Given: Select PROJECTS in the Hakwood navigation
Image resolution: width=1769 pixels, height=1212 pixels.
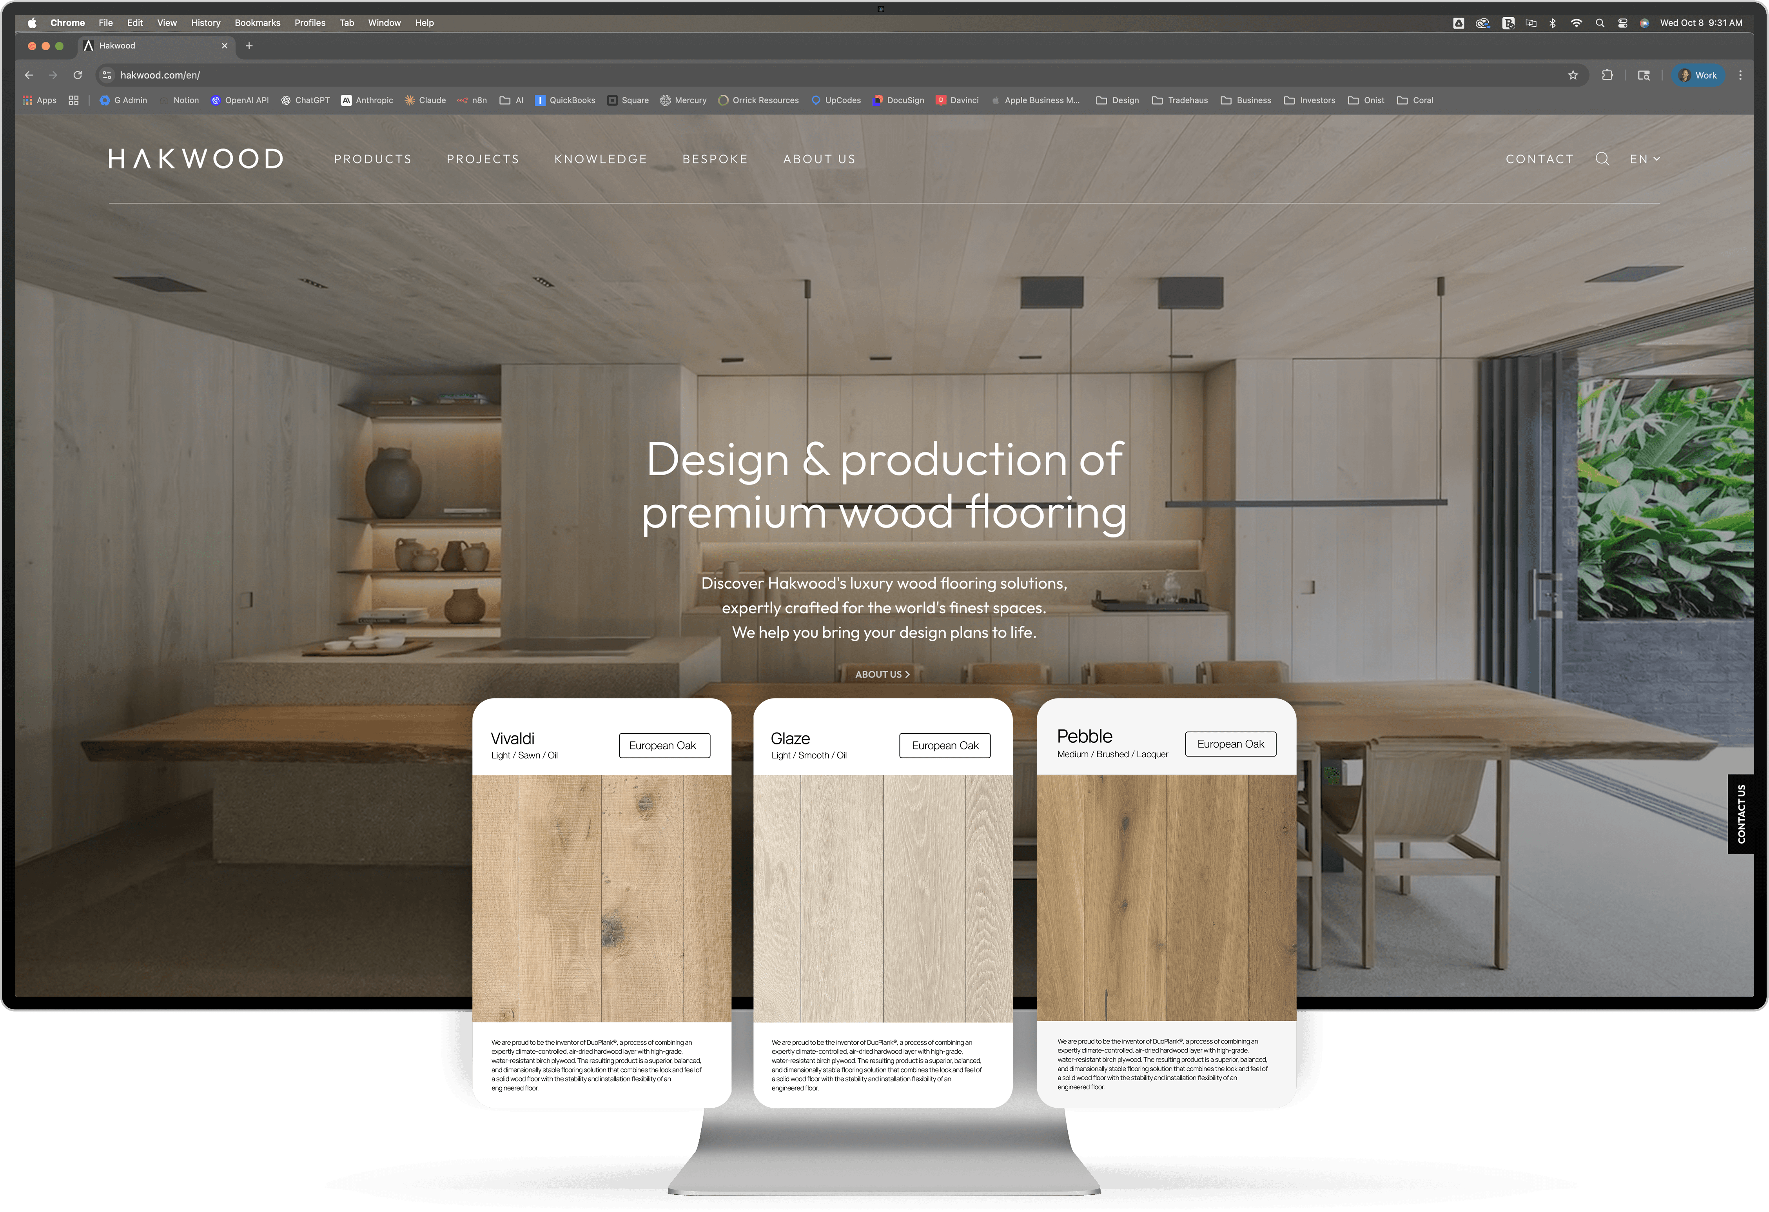Looking at the screenshot, I should coord(483,158).
